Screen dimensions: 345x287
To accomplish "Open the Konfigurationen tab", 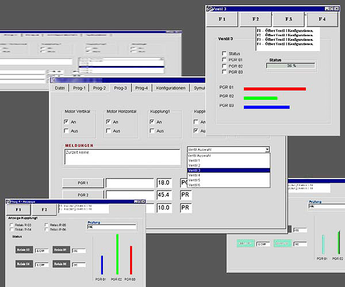I will point(171,88).
